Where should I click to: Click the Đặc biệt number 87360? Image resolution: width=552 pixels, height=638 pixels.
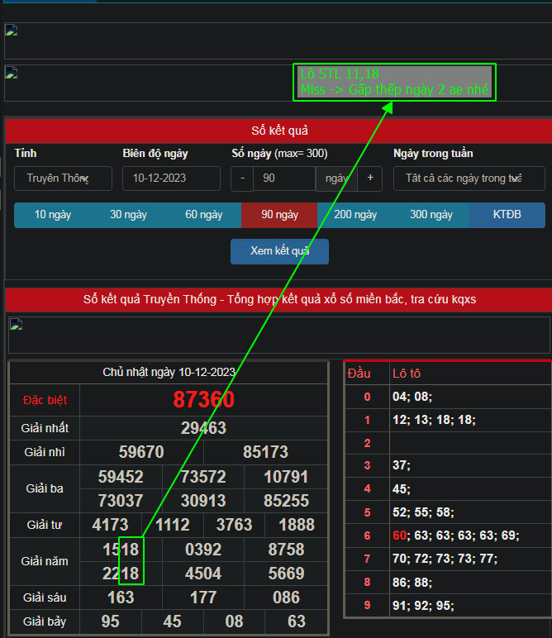point(203,400)
